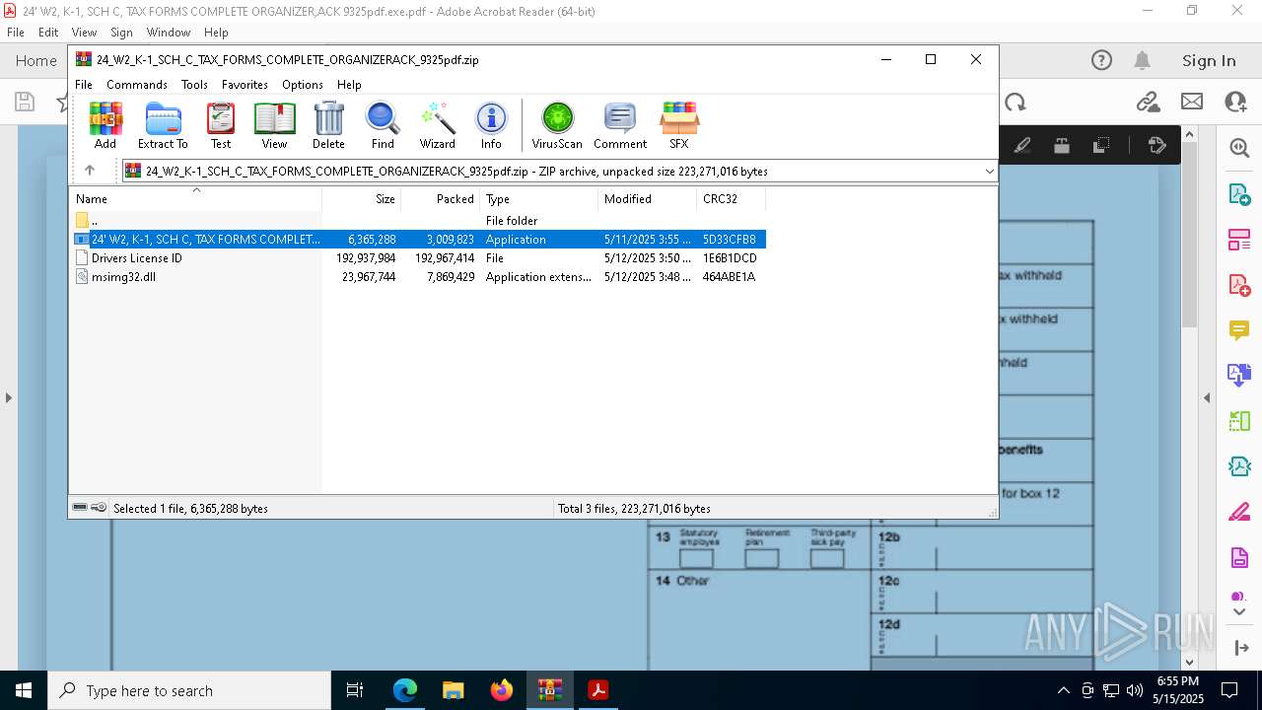Click the Find icon in WinRAR
Screen dimensions: 1262x710
(383, 125)
